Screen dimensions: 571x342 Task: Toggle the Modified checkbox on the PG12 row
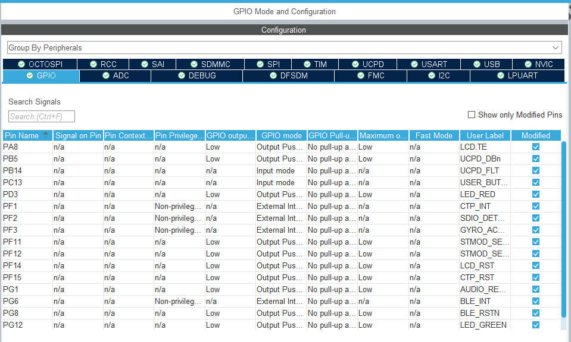pos(535,325)
